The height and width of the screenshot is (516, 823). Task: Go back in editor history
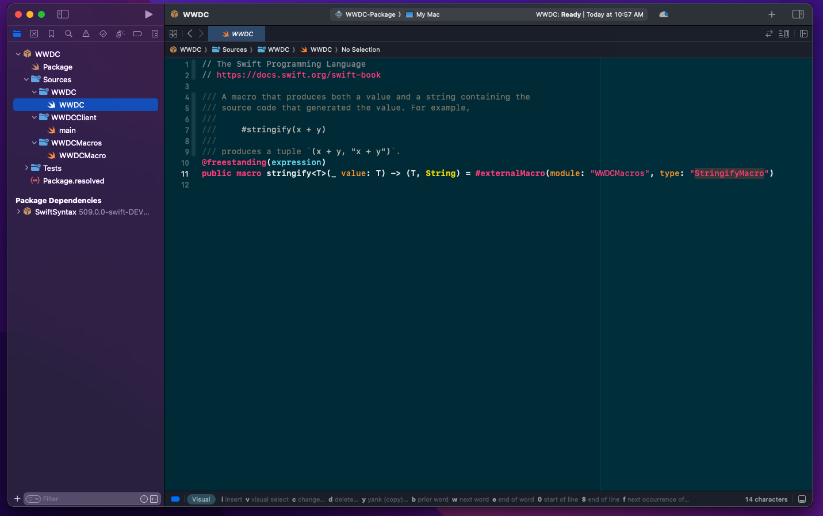[190, 34]
